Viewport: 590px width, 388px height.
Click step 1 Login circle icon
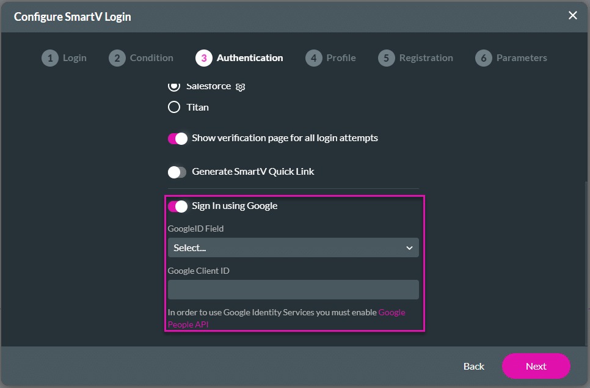pos(50,57)
